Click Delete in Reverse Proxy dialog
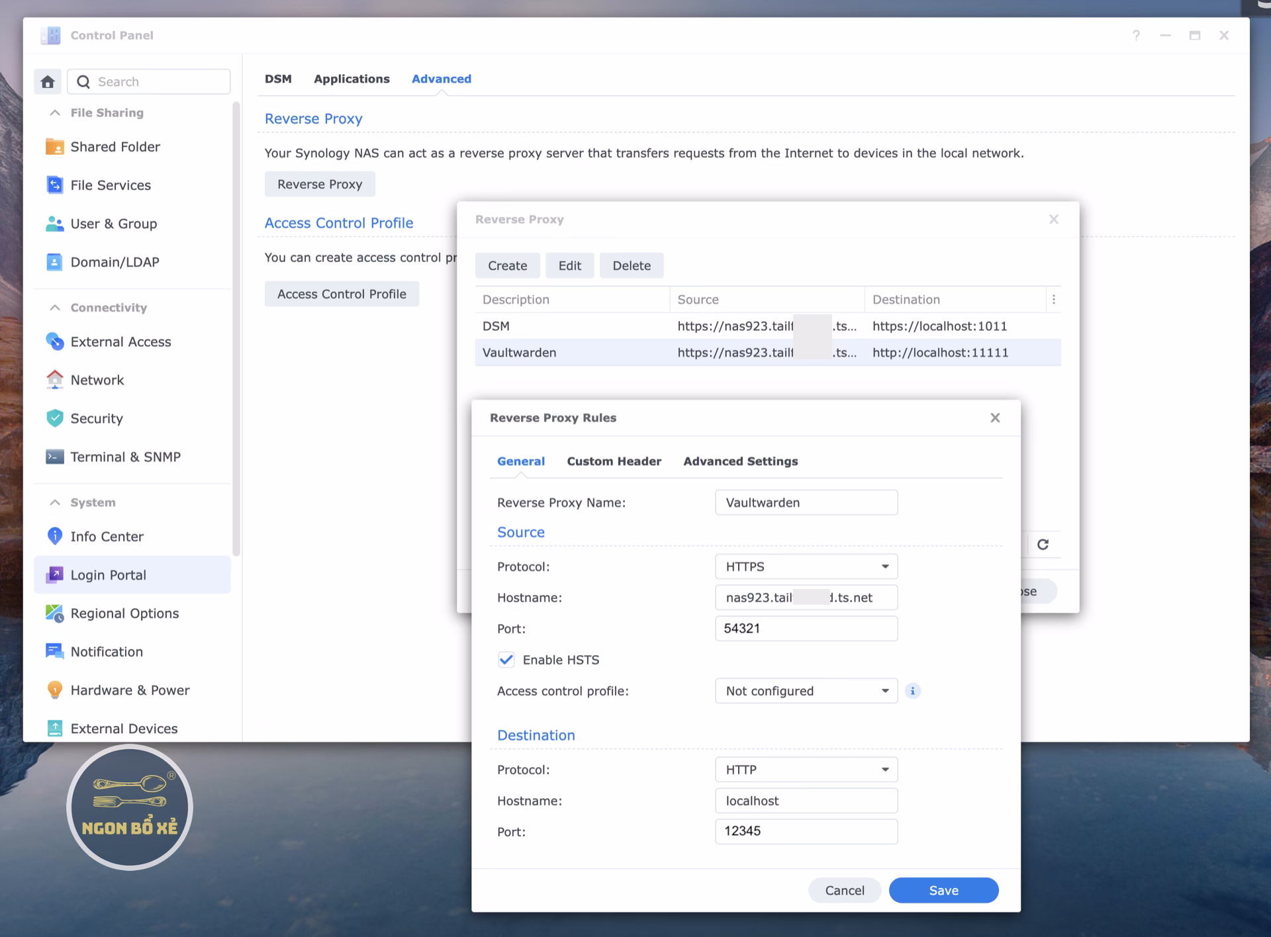1271x937 pixels. click(632, 265)
